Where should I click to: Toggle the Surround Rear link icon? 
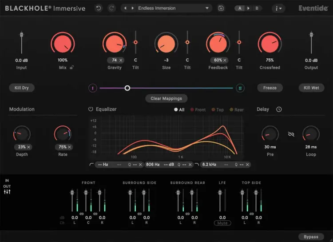point(187,214)
